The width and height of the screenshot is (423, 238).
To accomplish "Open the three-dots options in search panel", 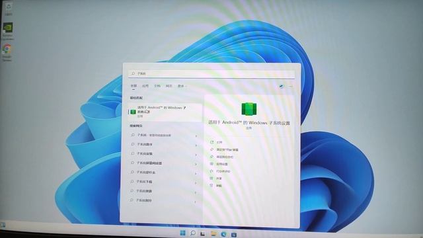I will coord(291,87).
